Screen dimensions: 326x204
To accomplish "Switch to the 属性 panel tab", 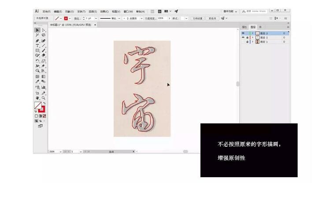I will pos(244,27).
